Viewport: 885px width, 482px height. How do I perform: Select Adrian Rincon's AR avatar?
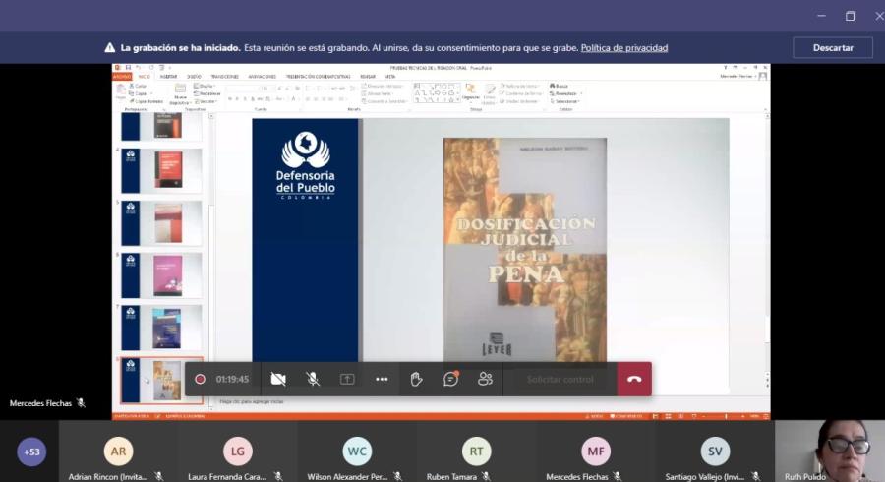tap(118, 452)
